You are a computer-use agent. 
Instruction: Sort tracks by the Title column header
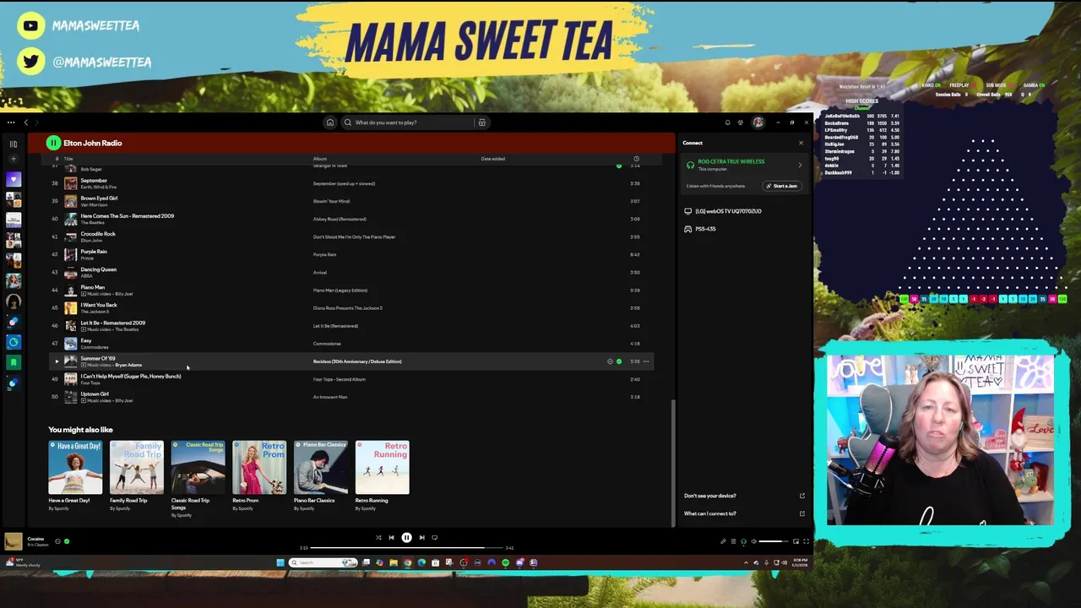click(68, 159)
